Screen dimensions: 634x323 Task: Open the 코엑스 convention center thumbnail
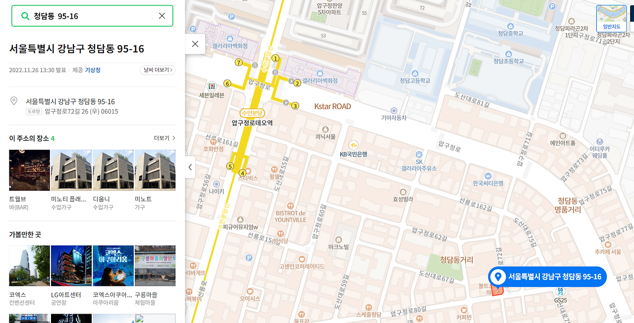[30, 266]
